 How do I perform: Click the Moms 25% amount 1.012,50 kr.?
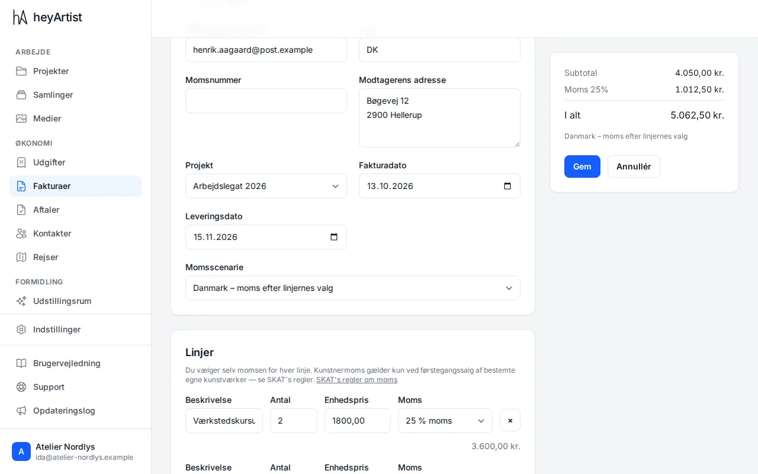(x=699, y=89)
